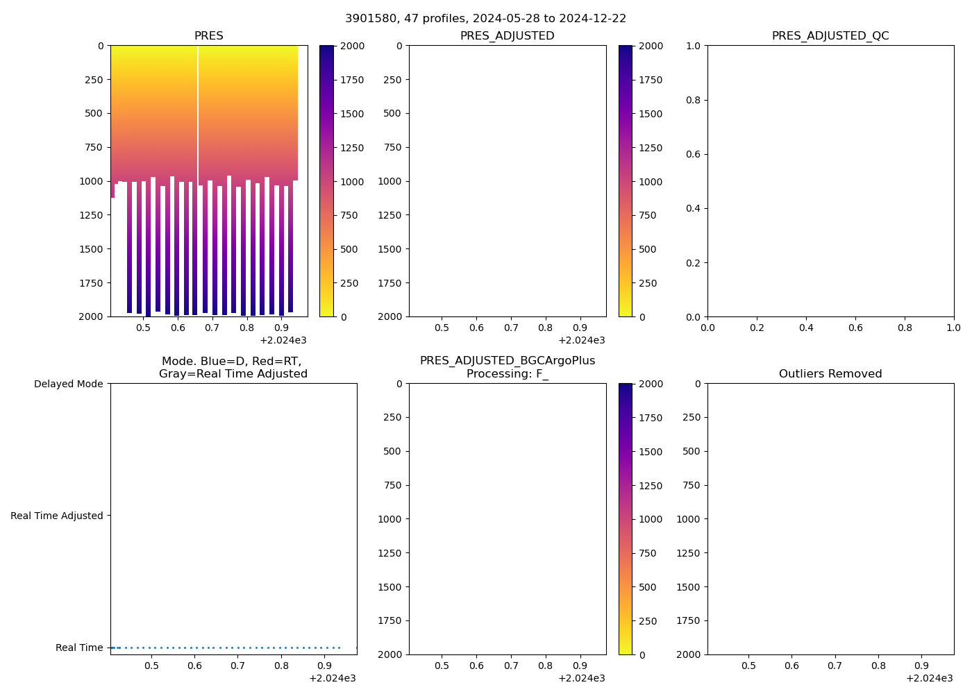This screenshot has width=972, height=694.
Task: Select the Delayed Mode axis label
Action: tap(68, 384)
